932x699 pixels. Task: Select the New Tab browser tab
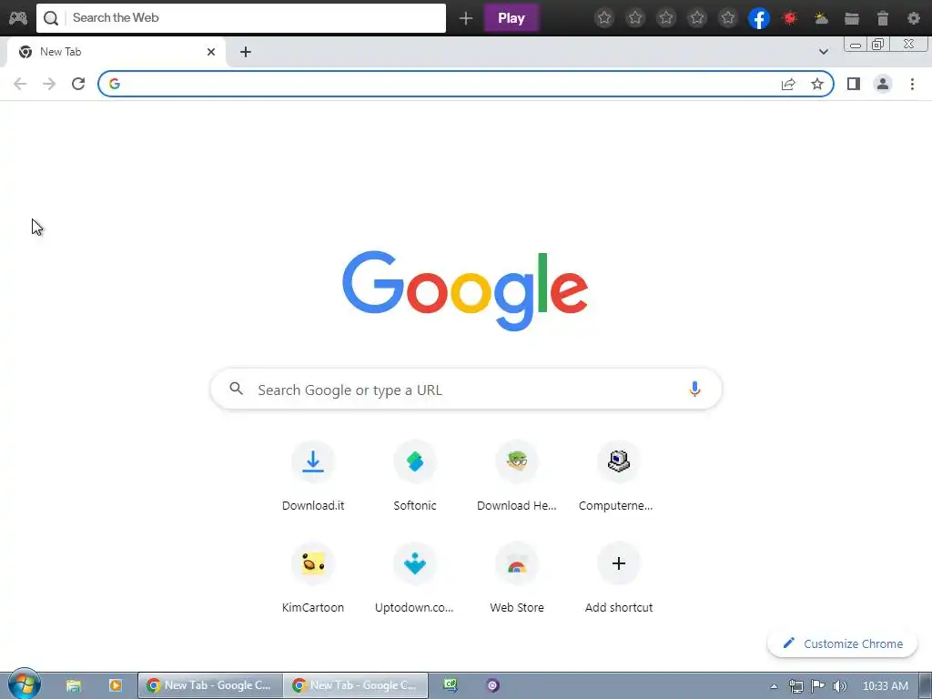pyautogui.click(x=116, y=52)
